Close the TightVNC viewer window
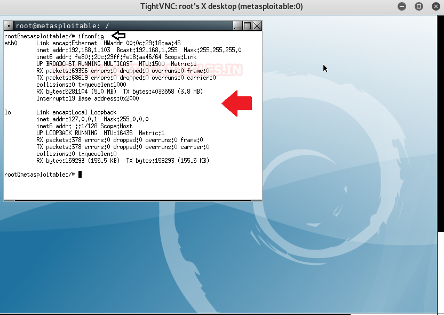This screenshot has width=444, height=315. tap(436, 6)
